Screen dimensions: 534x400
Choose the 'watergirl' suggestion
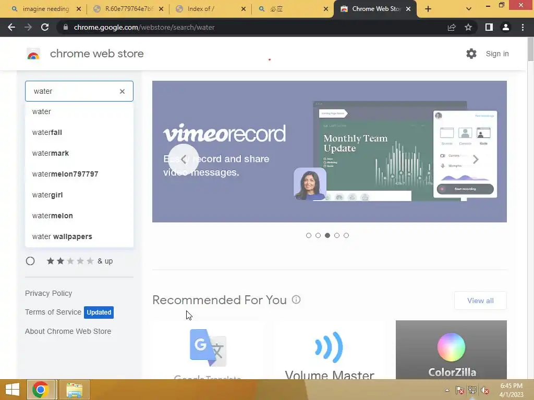(x=79, y=195)
